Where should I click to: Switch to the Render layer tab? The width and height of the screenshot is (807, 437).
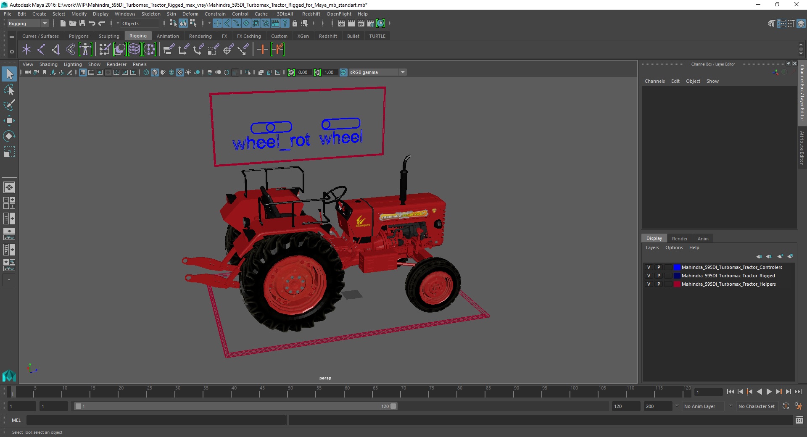click(680, 239)
